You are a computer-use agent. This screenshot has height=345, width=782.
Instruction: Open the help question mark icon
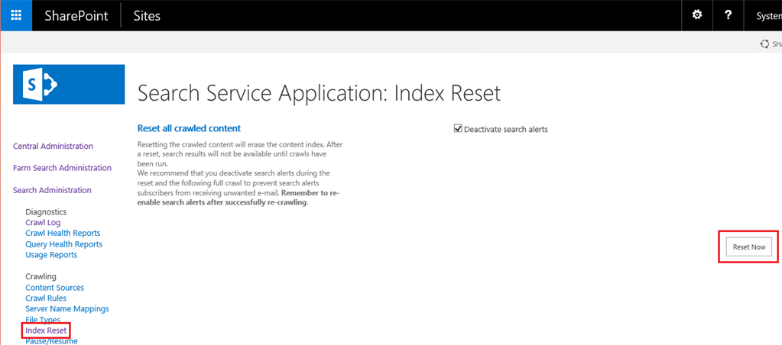click(728, 15)
